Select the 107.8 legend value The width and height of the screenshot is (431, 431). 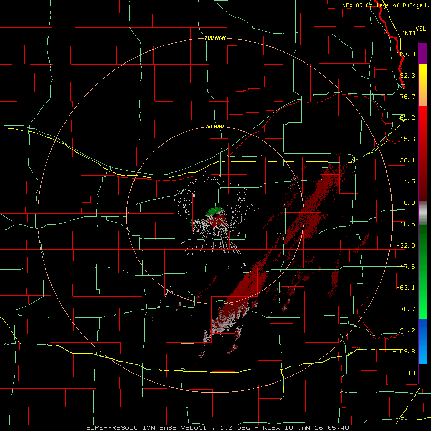click(406, 54)
